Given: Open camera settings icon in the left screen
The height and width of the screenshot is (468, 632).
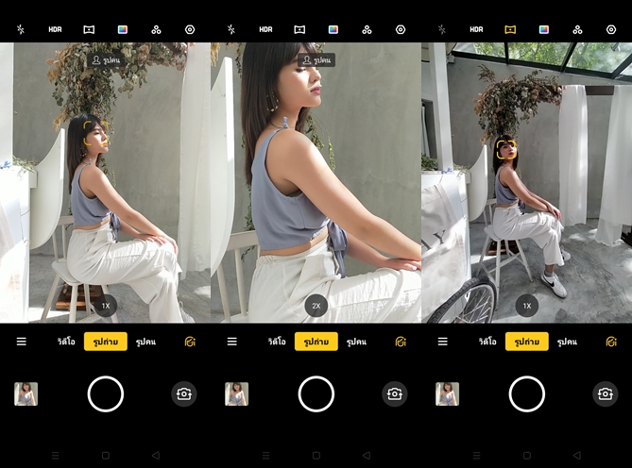Looking at the screenshot, I should [x=190, y=29].
